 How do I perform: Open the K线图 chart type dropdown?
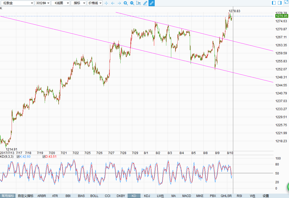point(60,3)
